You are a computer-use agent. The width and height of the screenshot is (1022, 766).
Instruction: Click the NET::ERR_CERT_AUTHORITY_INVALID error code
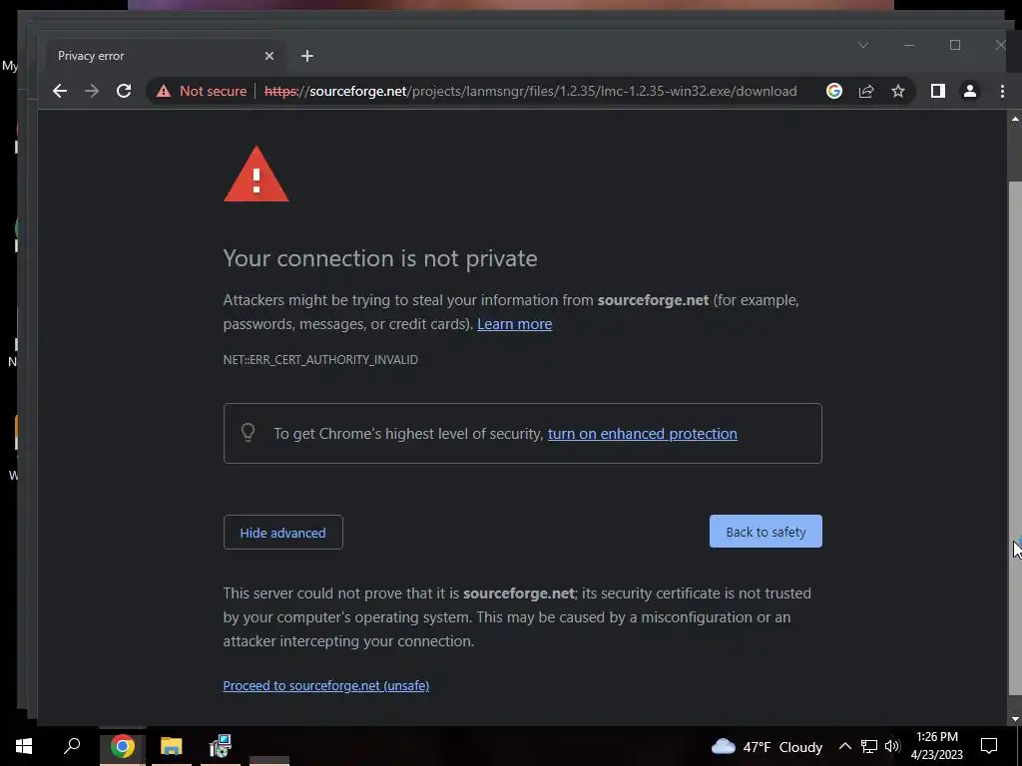pyautogui.click(x=320, y=359)
